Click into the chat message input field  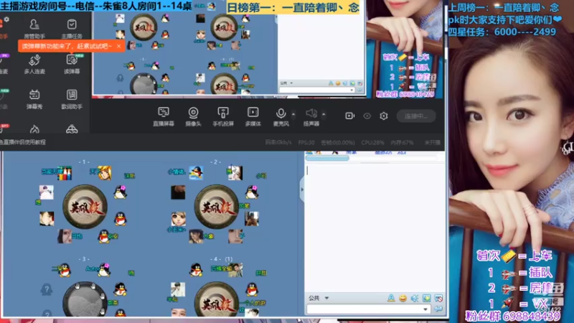point(364,309)
